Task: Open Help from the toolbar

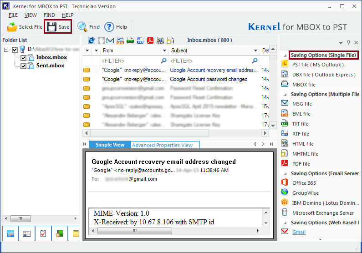Action: click(116, 27)
